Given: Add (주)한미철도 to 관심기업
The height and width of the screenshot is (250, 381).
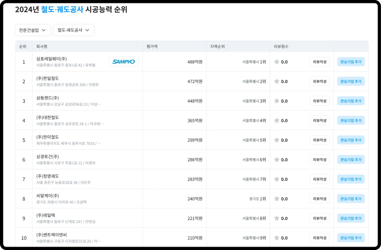Looking at the screenshot, I should [x=351, y=140].
